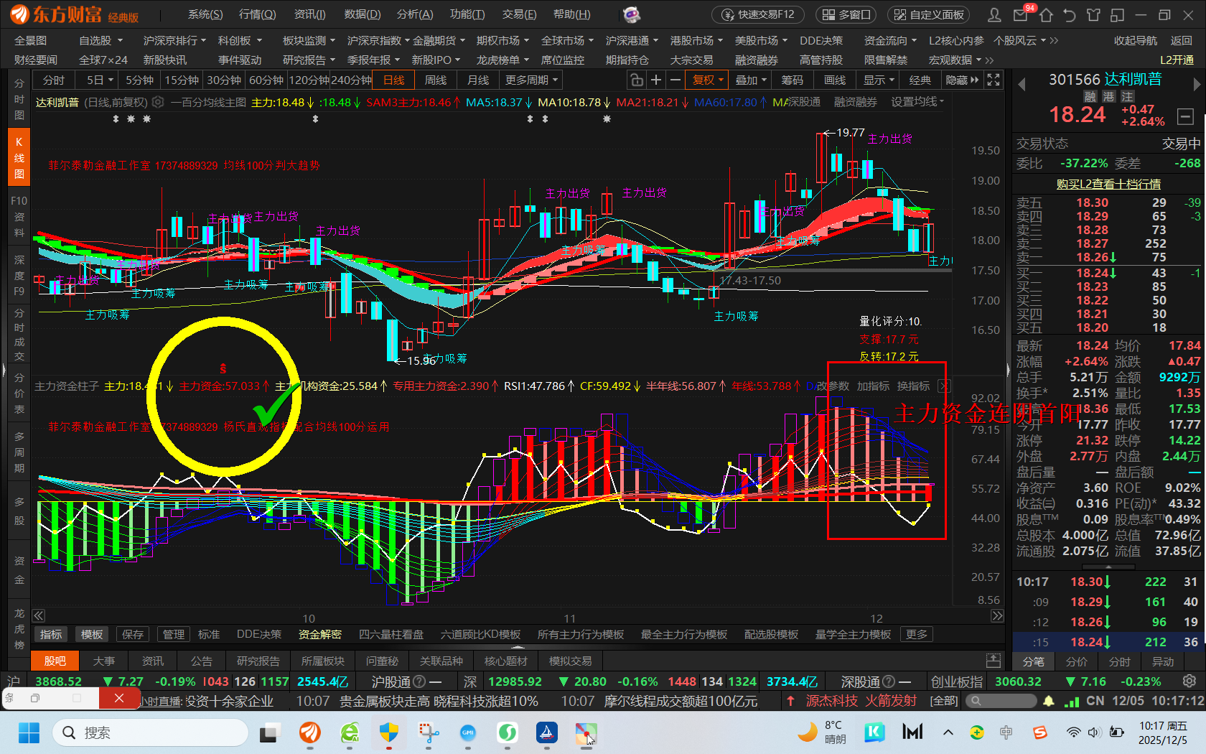Select K线图 view in left sidebar
1206x754 pixels.
pyautogui.click(x=19, y=157)
